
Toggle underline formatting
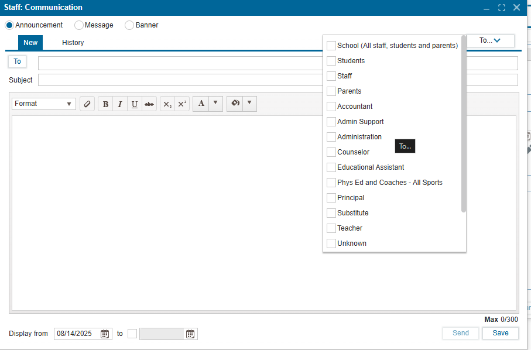[135, 104]
